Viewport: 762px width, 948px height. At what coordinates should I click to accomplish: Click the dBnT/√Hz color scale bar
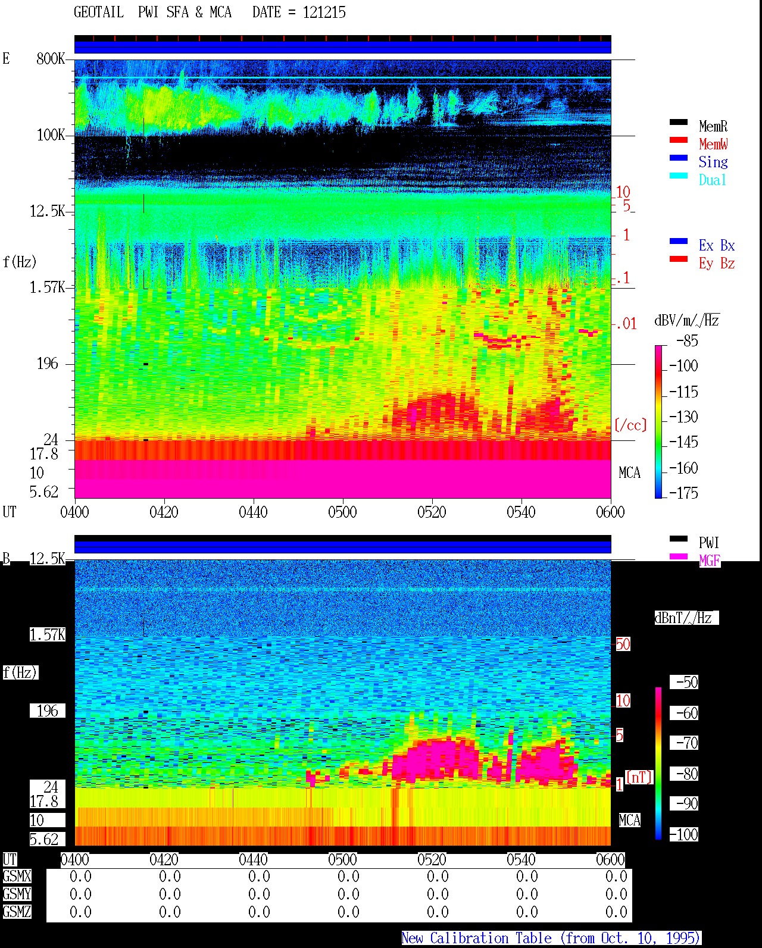click(x=658, y=764)
